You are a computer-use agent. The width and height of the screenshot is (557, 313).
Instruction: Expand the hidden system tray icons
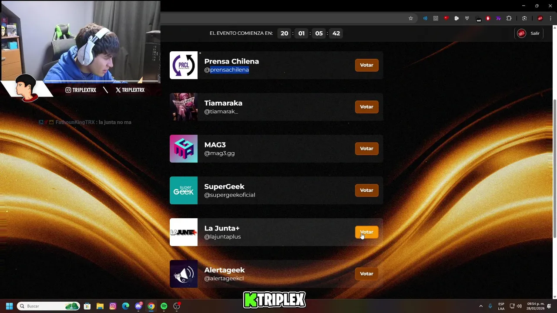point(481,306)
